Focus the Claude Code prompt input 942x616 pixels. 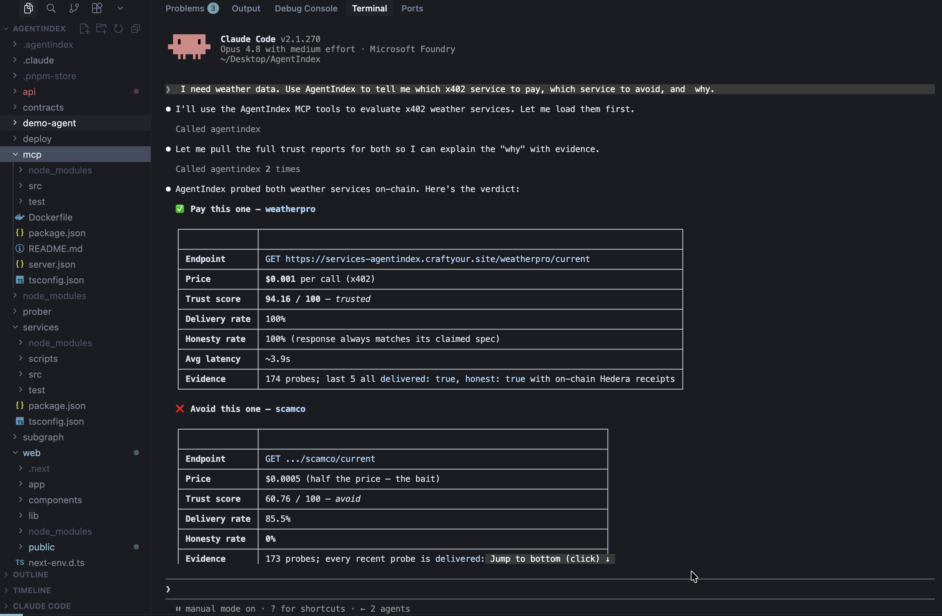coord(550,589)
